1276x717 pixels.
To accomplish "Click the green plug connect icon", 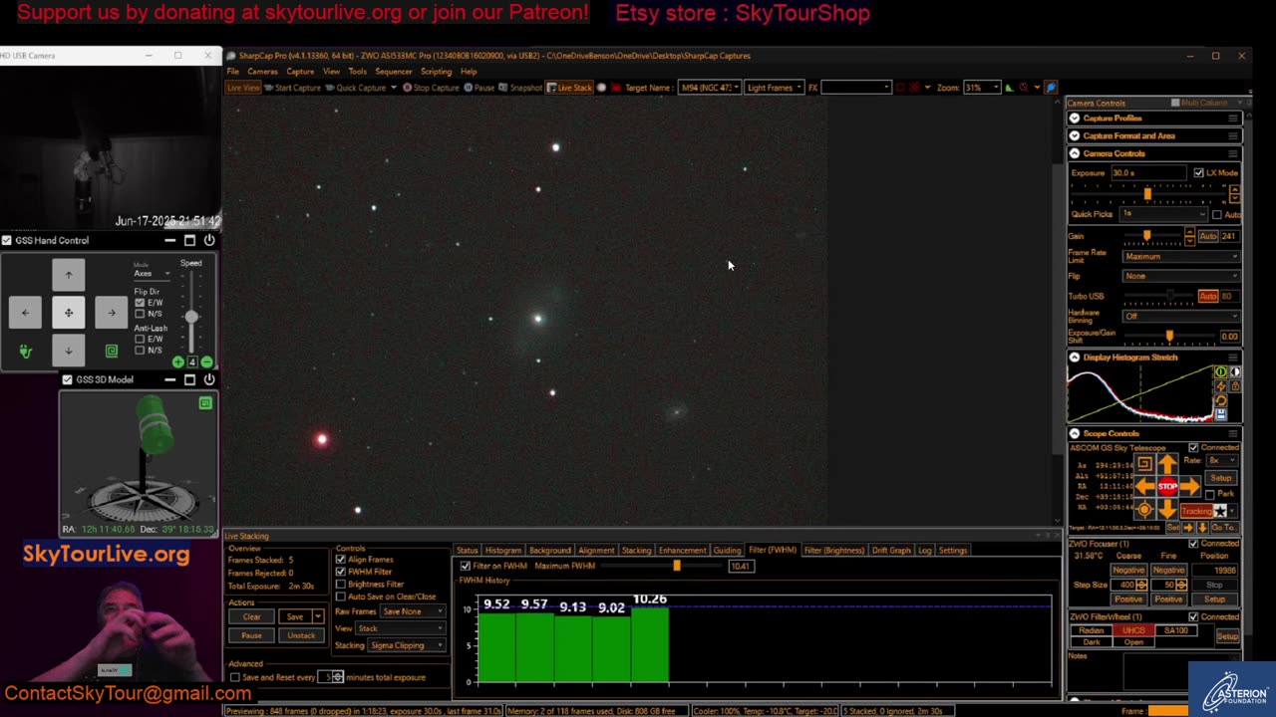I will coord(25,351).
